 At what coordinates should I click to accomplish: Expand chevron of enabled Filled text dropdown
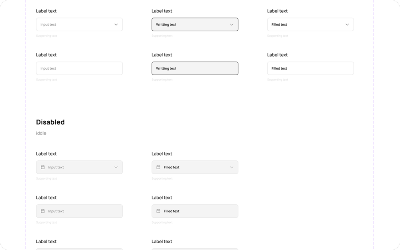click(347, 24)
